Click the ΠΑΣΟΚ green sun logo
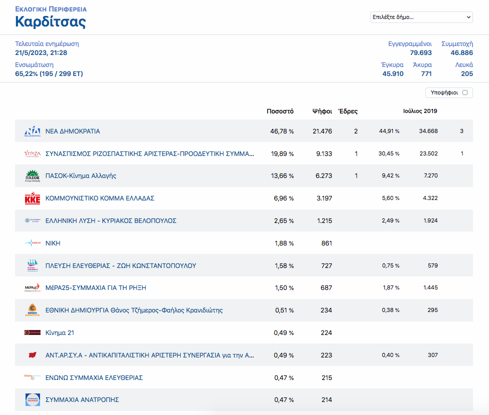Screen dimensions: 489x415 [33, 175]
